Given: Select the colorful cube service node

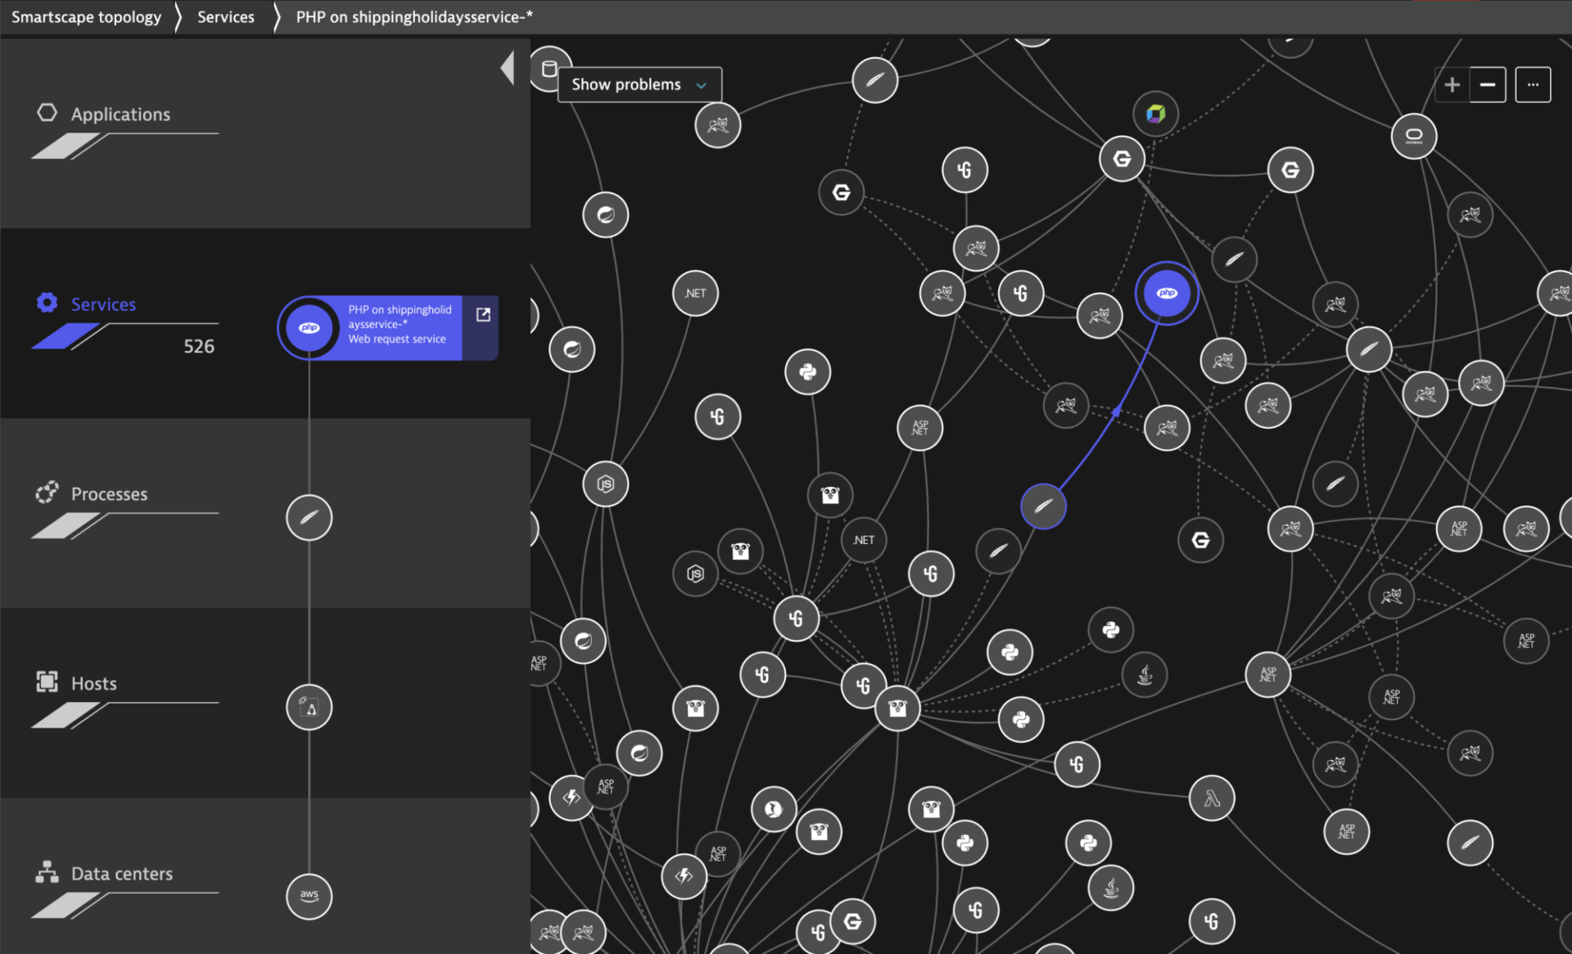Looking at the screenshot, I should tap(1155, 114).
